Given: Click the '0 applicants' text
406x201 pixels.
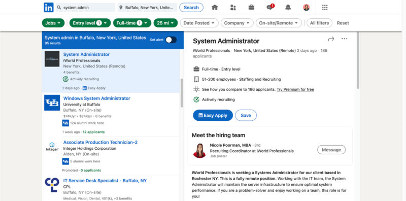Looking at the screenshot, I should [91, 171].
